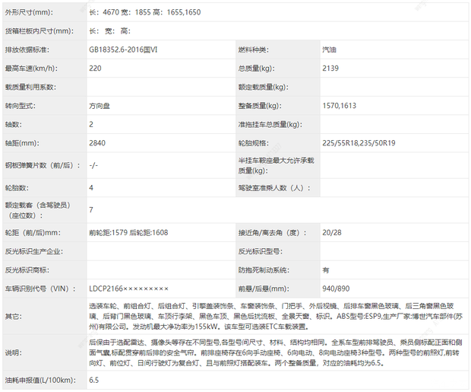Select the fuel type value 汽油

click(x=331, y=49)
